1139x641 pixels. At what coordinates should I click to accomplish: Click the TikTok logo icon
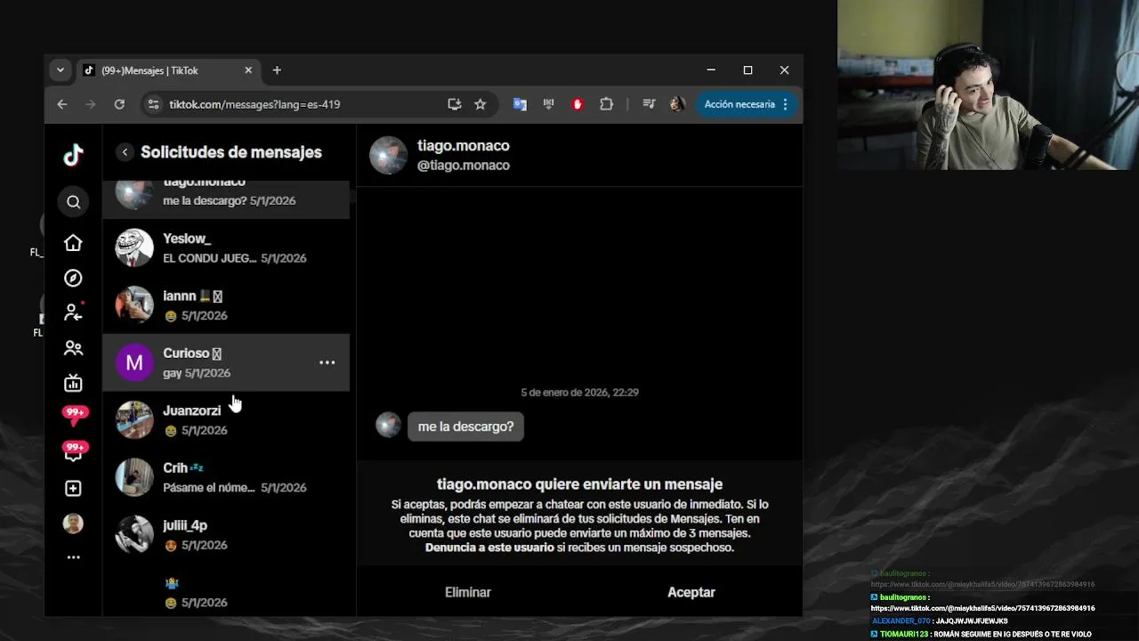(x=73, y=155)
